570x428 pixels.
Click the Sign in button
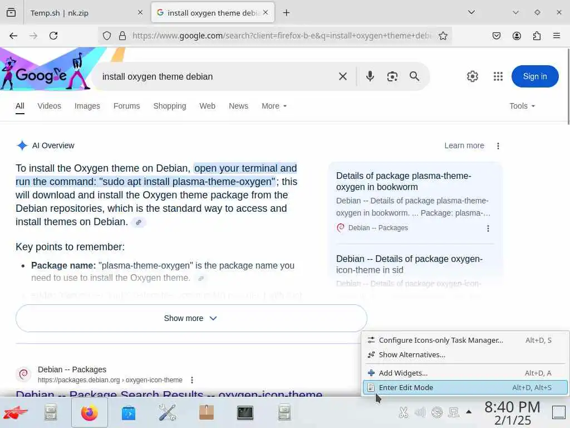pyautogui.click(x=535, y=76)
